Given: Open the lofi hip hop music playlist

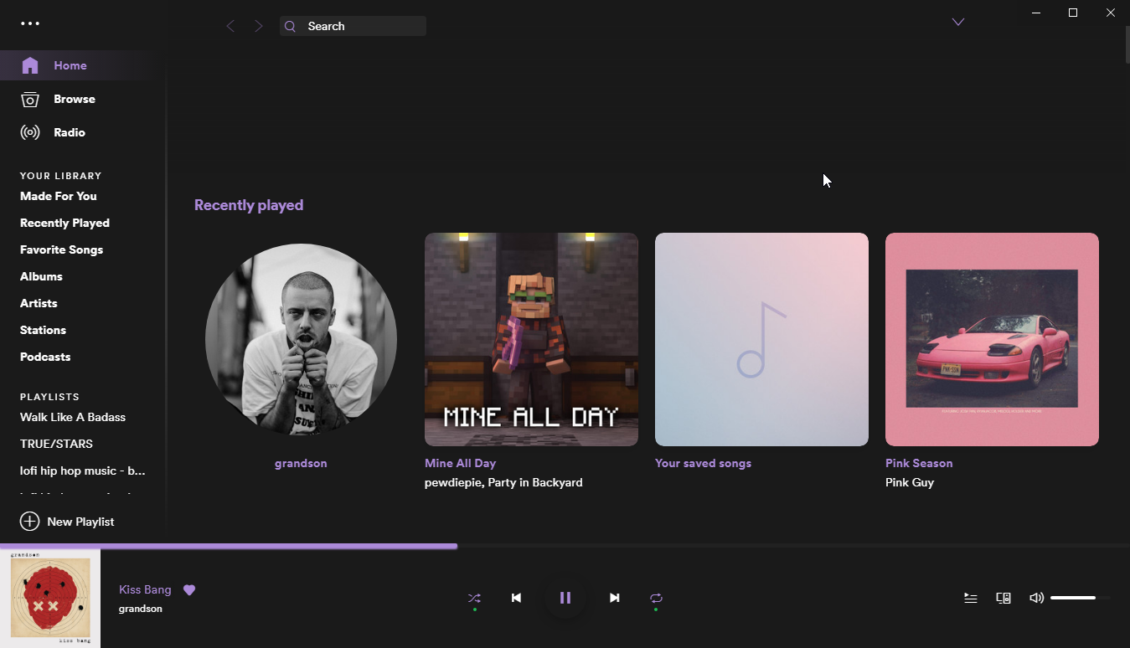Looking at the screenshot, I should click(x=83, y=471).
